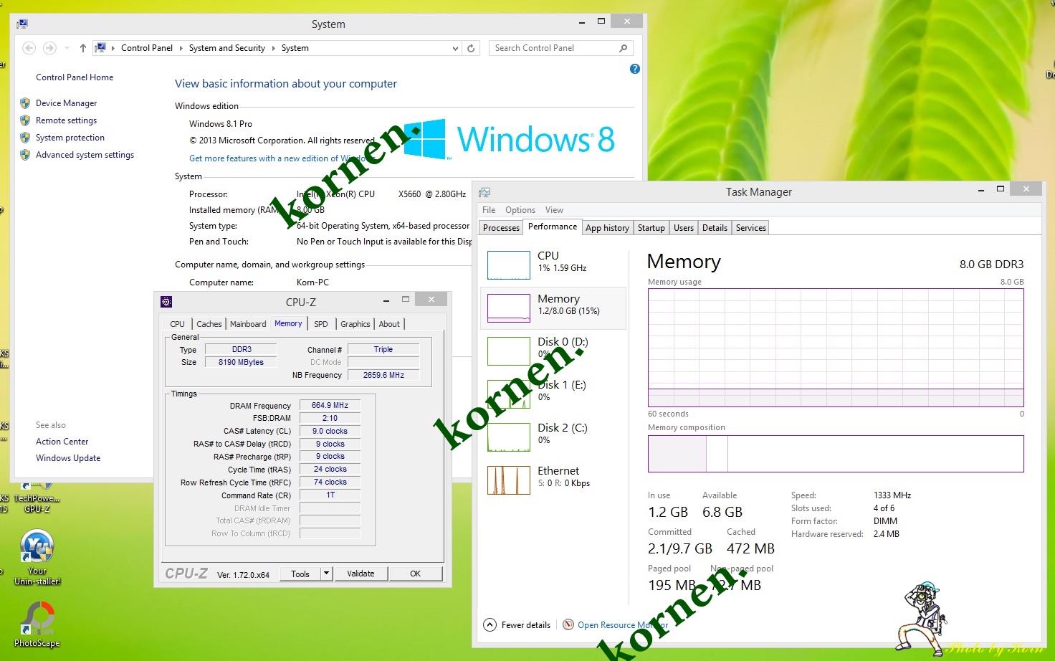The width and height of the screenshot is (1055, 661).
Task: Click Open Resource Monitor link
Action: click(623, 625)
